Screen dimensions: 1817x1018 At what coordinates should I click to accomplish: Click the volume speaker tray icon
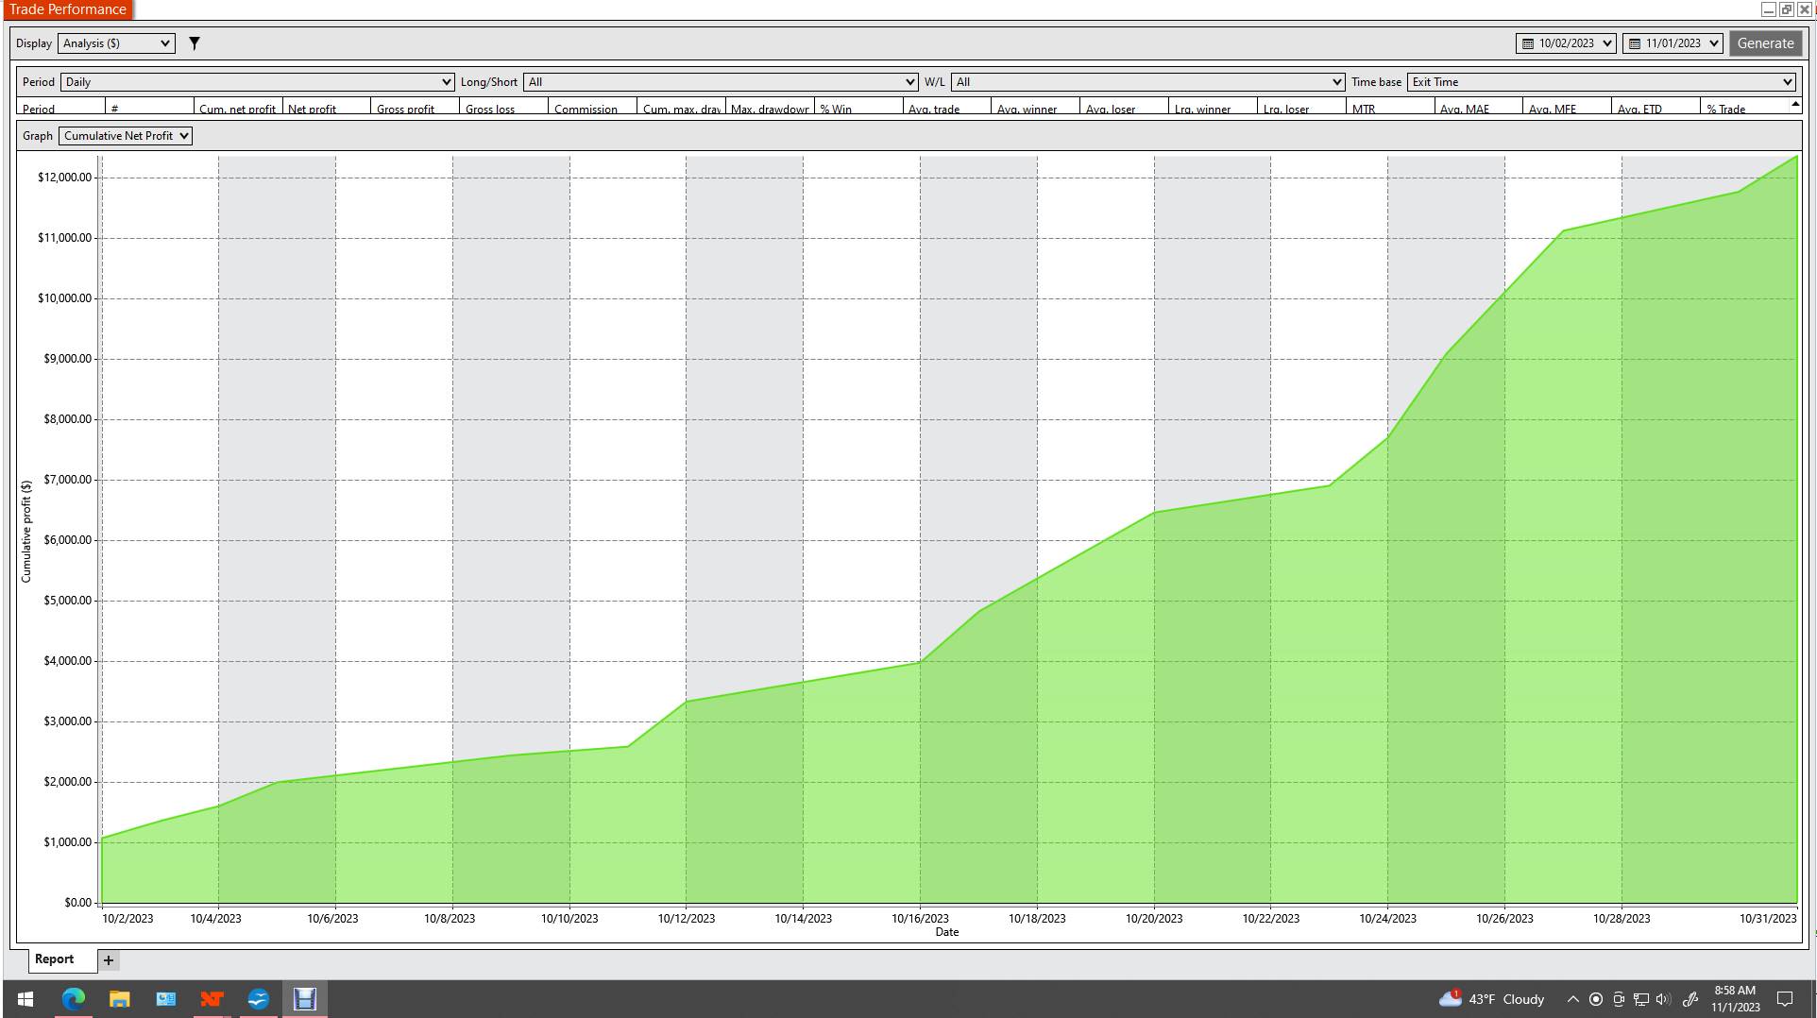coord(1663,999)
